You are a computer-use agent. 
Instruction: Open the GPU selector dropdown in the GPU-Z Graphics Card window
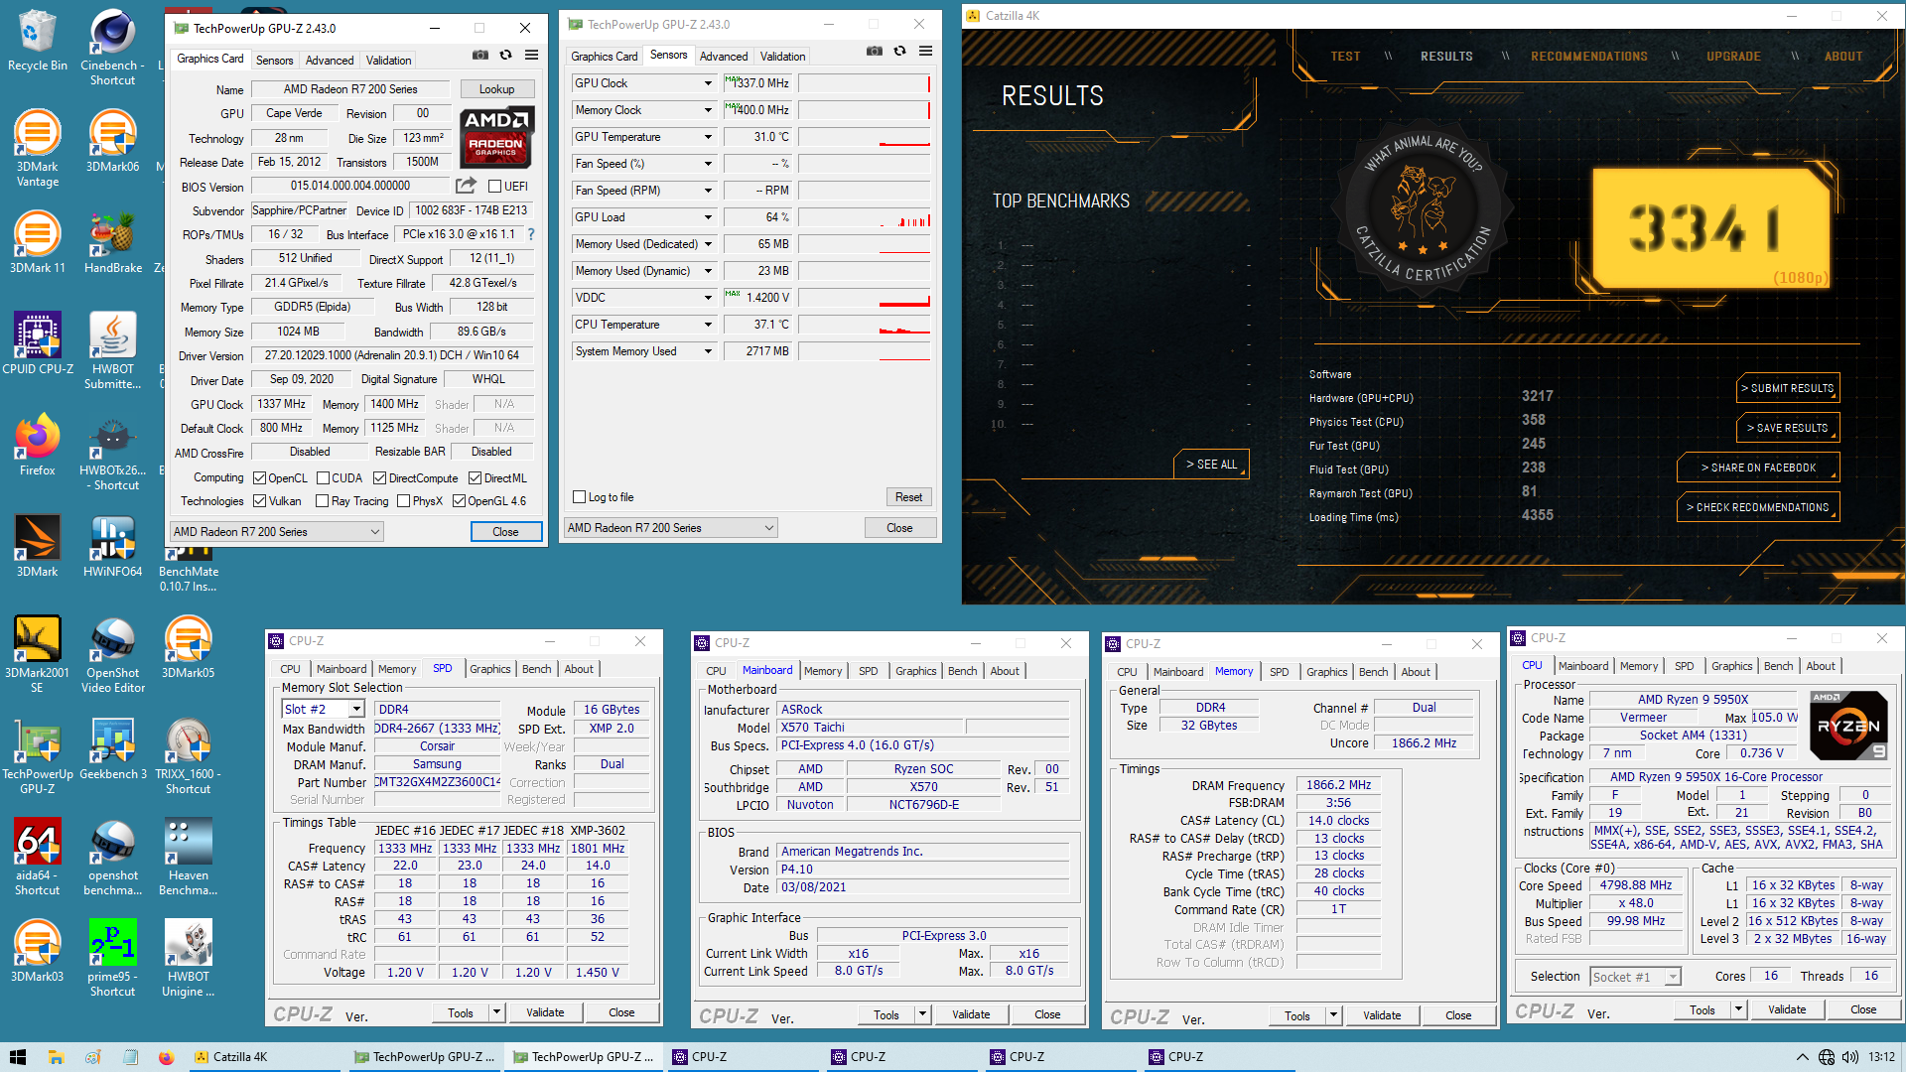(x=277, y=532)
